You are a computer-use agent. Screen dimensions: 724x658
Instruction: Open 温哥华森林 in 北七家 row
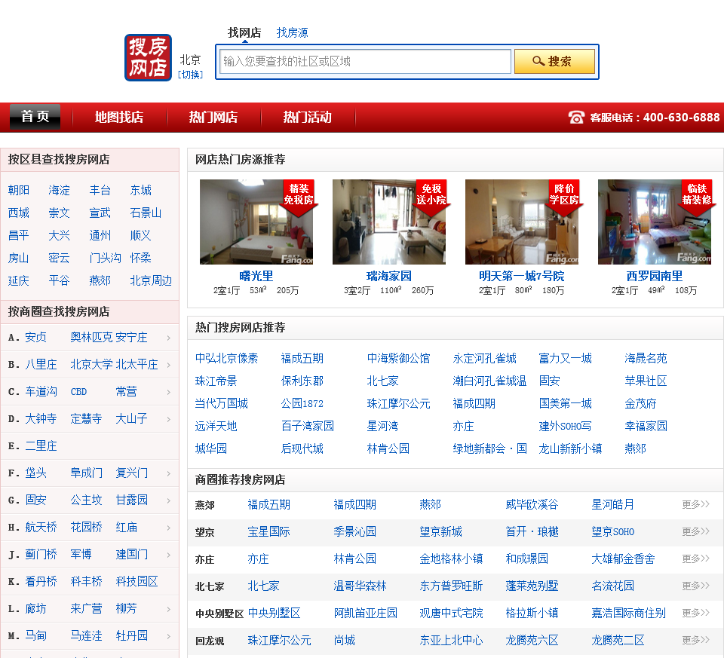(x=360, y=586)
